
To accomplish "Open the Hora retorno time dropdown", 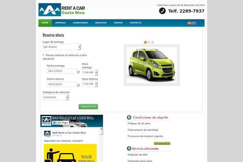I will point(90,84).
